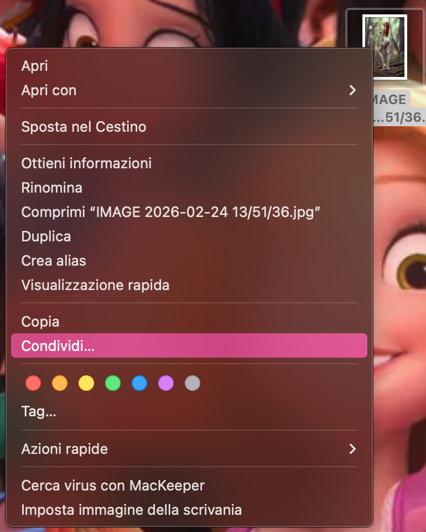Click the highlighted Condividi… entry

click(x=189, y=346)
